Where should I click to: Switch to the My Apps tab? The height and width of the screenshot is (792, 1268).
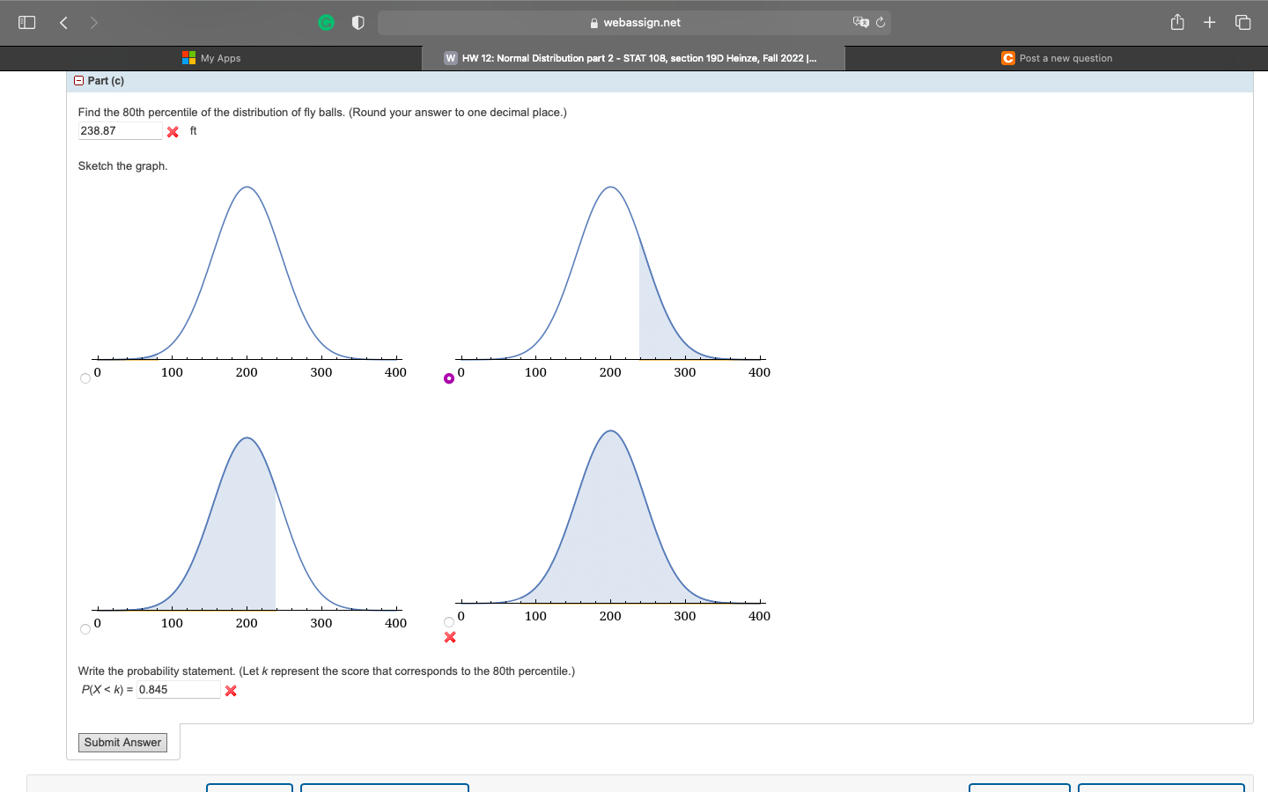[x=211, y=58]
